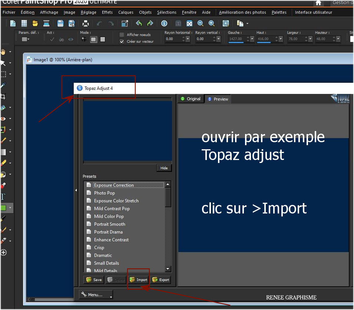Switch to the Original view tab
The image size is (354, 310).
pyautogui.click(x=191, y=99)
